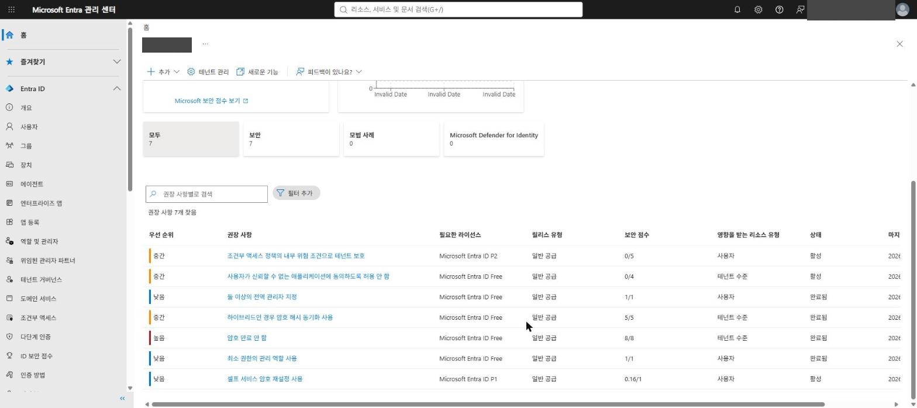
Task: Click the top resource search field
Action: (x=458, y=9)
